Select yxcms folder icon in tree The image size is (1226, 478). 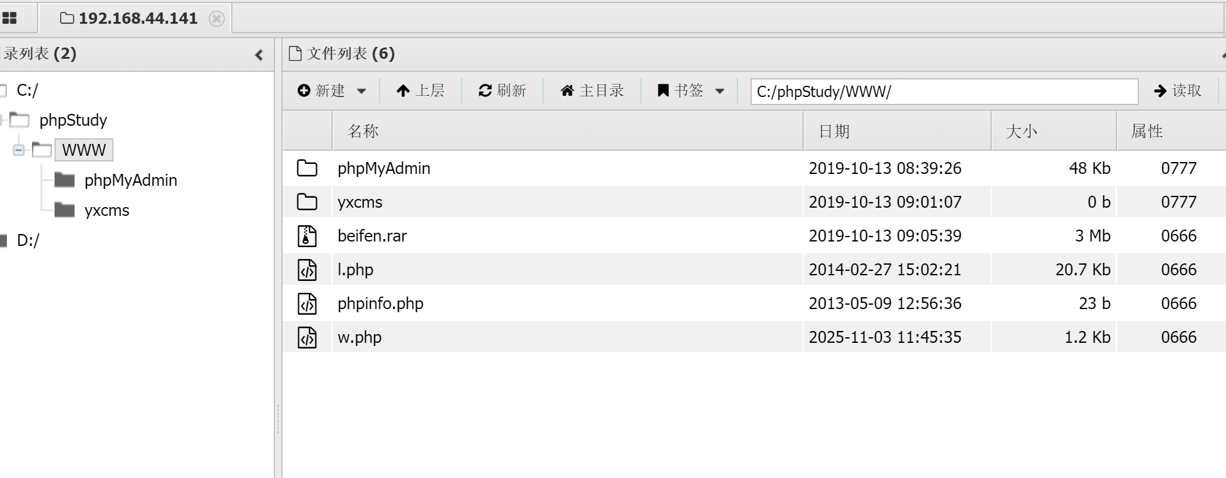(x=65, y=210)
